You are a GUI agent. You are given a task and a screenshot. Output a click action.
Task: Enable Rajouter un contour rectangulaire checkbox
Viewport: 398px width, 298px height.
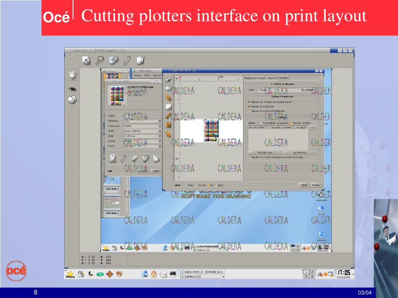[x=249, y=158]
